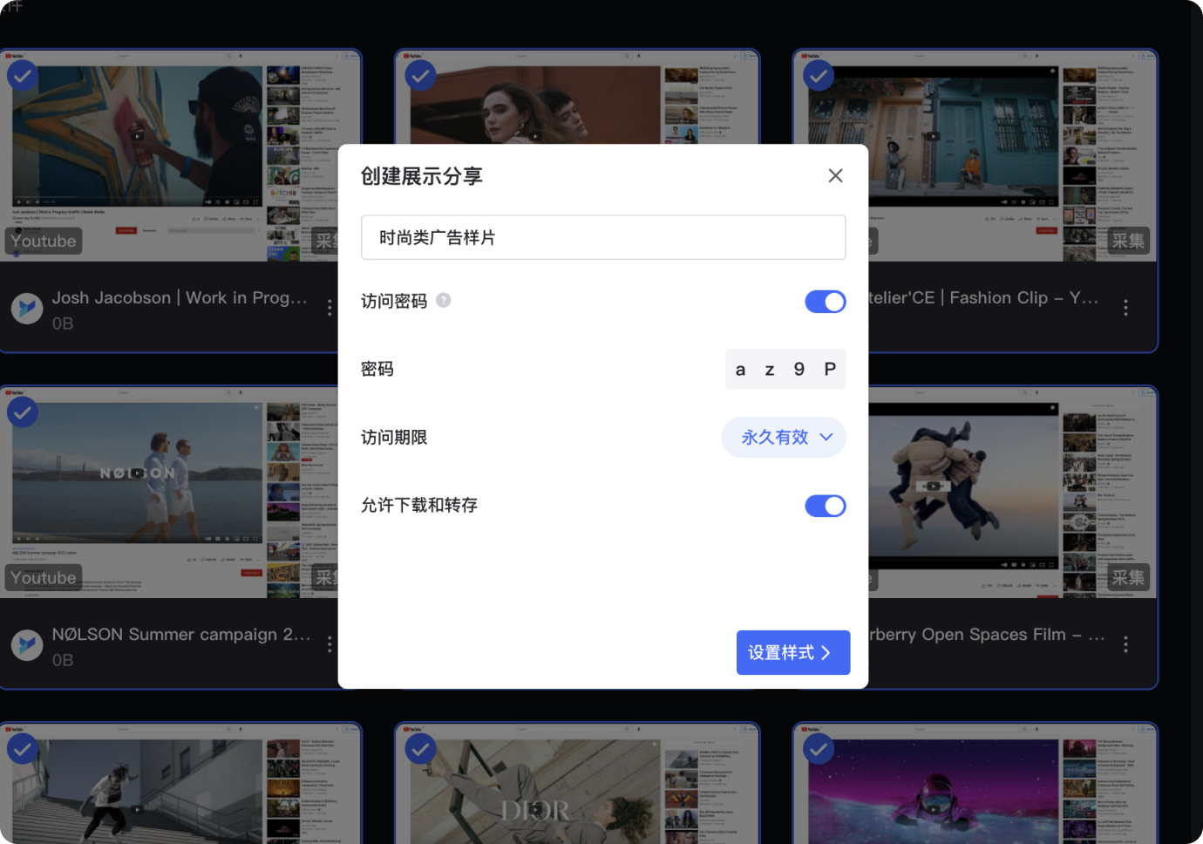Screen dimensions: 1203x844
Task: Uncheck the purple astronaut card checkmark
Action: coord(819,749)
